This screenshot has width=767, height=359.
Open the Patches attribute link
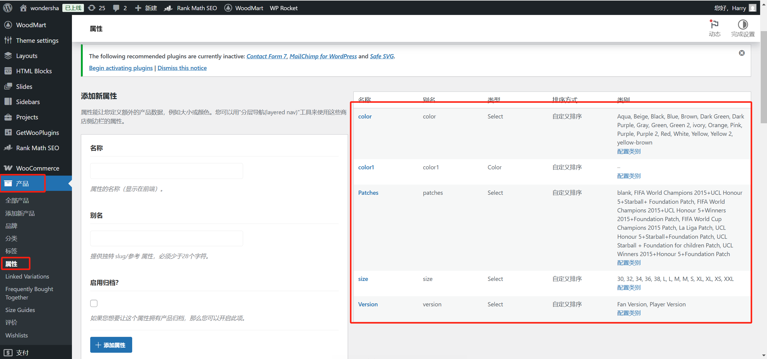368,193
